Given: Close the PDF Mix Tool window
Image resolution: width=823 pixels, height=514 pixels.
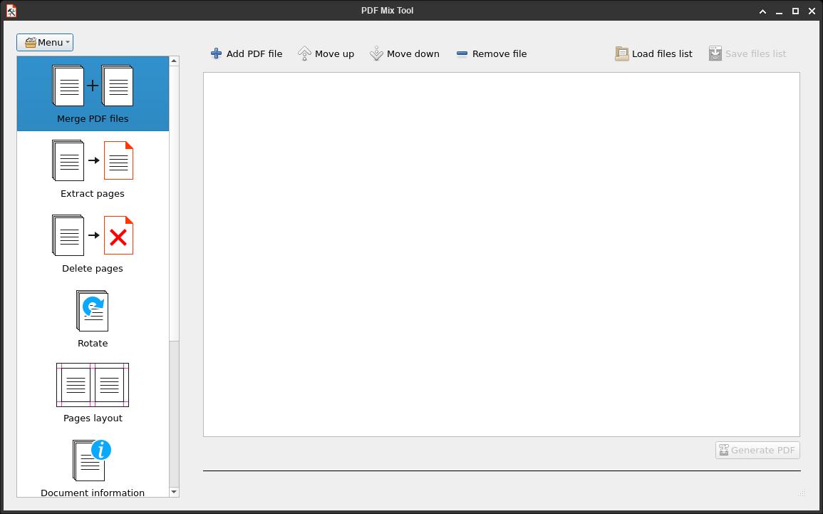Looking at the screenshot, I should (x=812, y=11).
